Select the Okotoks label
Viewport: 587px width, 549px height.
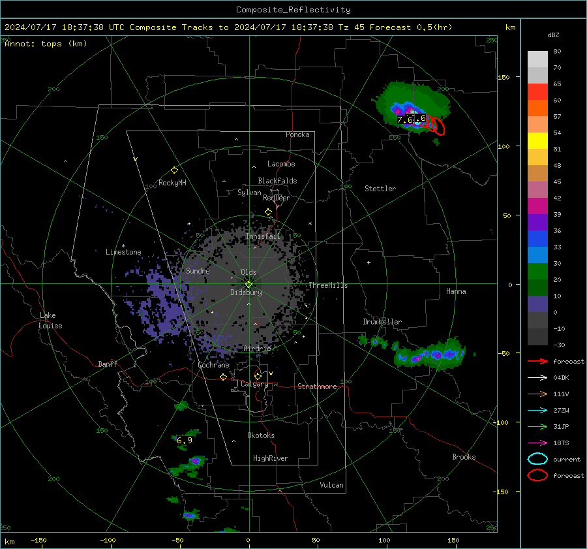click(261, 435)
